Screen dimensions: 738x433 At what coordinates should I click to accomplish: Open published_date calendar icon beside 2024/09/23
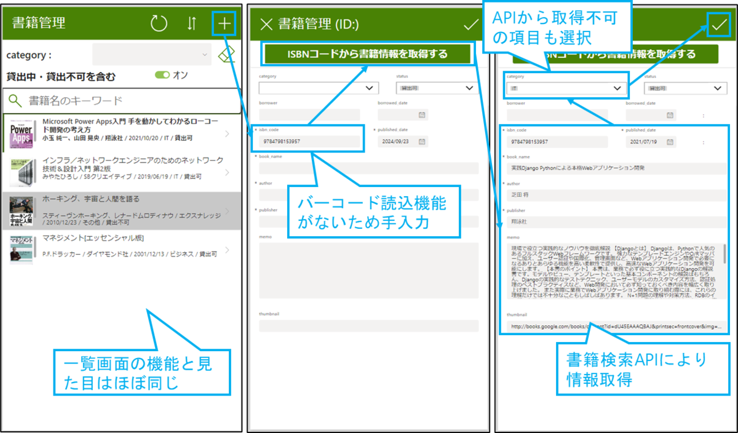(422, 141)
